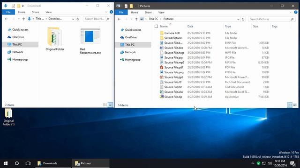Click Up arrow in the Pictures window

coord(136,19)
